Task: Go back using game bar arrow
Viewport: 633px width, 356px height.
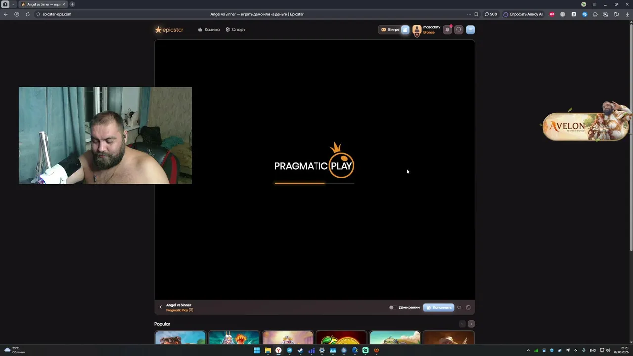Action: [x=161, y=307]
